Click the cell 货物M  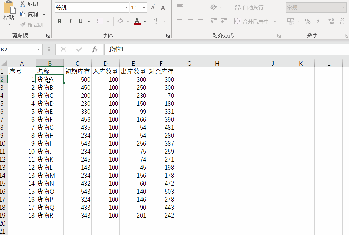pyautogui.click(x=50, y=175)
